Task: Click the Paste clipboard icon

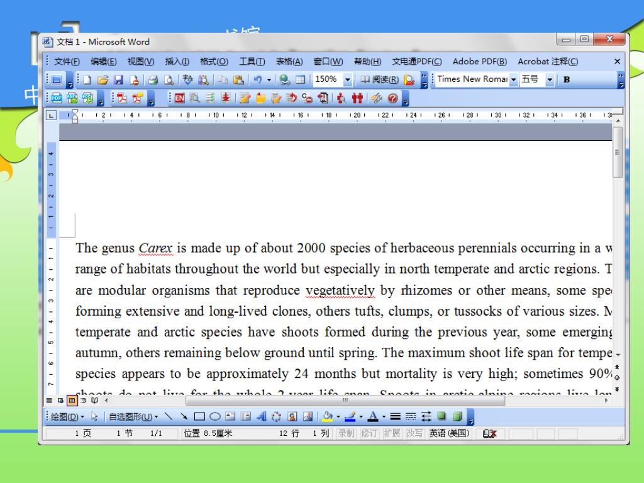Action: [238, 80]
